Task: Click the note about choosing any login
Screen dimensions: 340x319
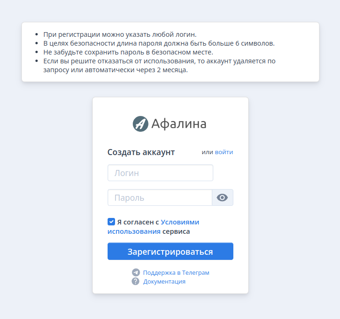Action: pos(120,34)
